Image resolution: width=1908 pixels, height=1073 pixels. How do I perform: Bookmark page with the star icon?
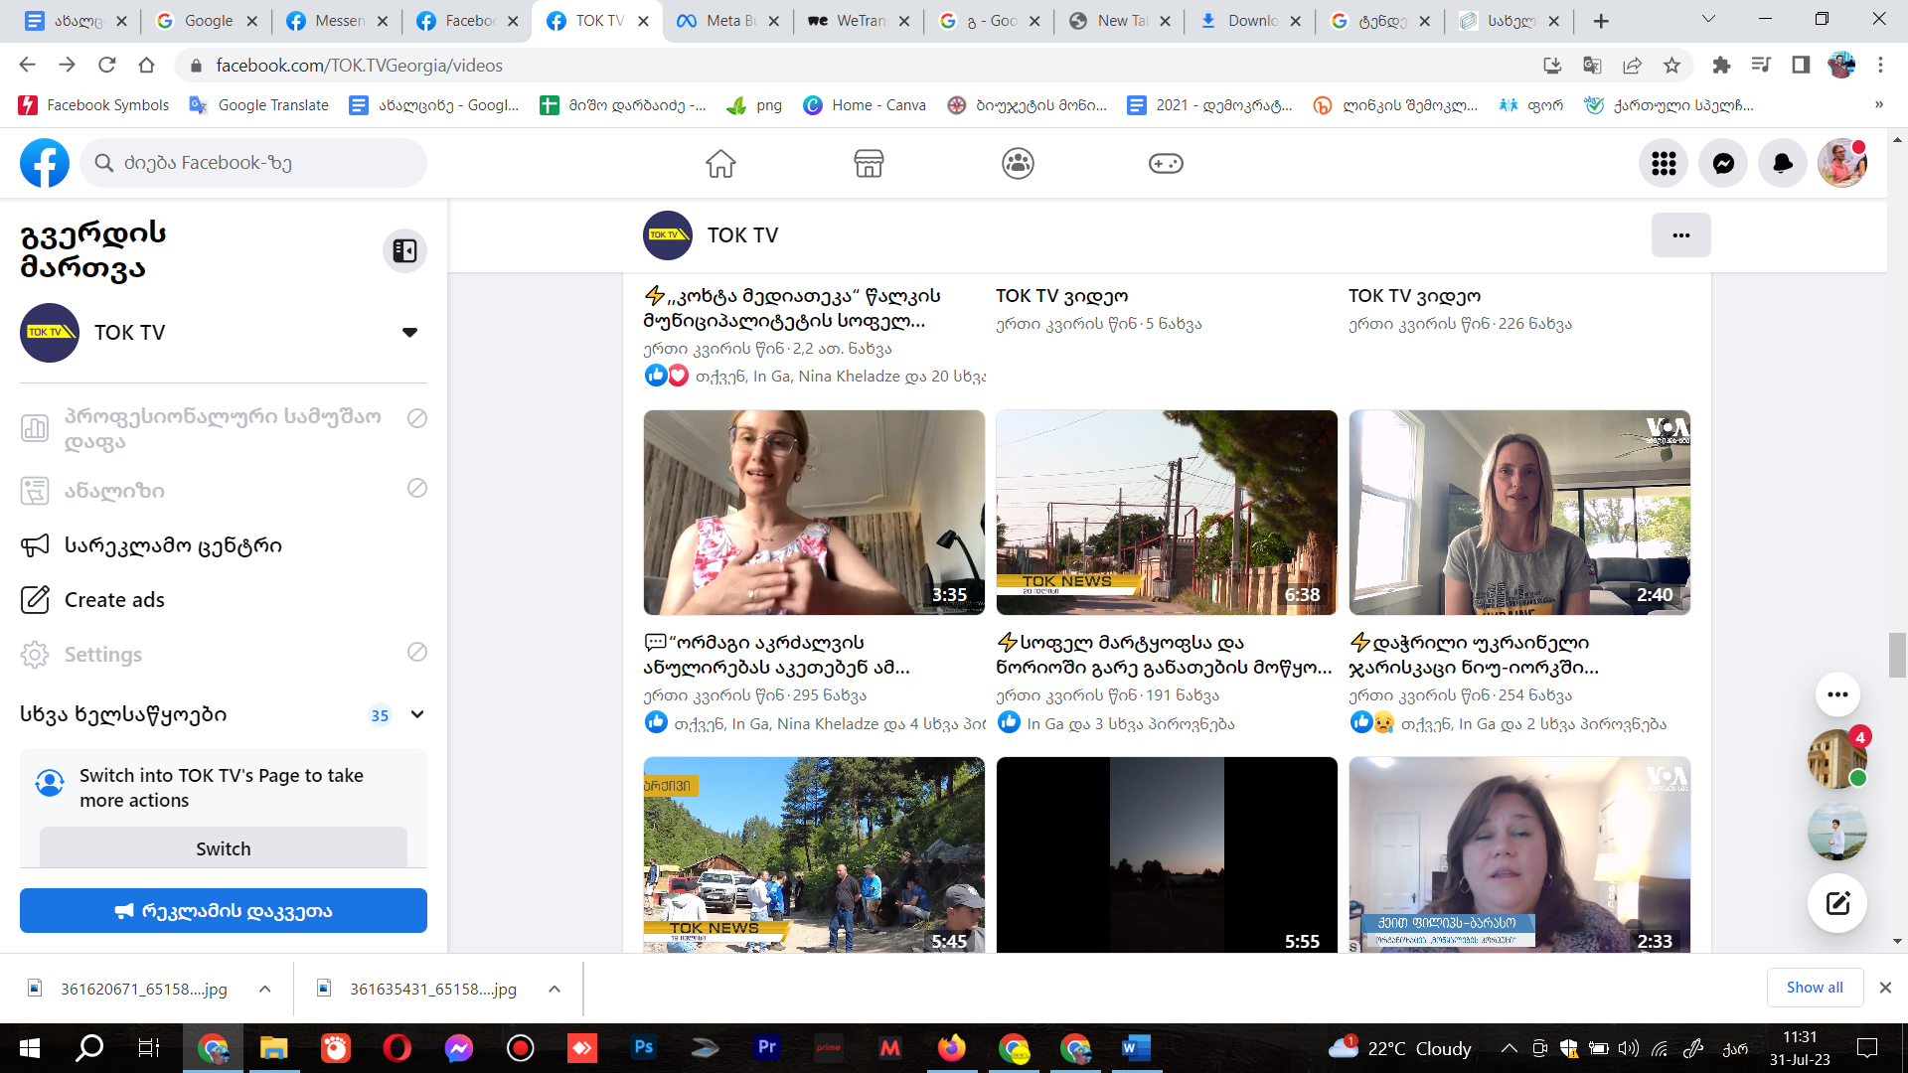point(1671,66)
